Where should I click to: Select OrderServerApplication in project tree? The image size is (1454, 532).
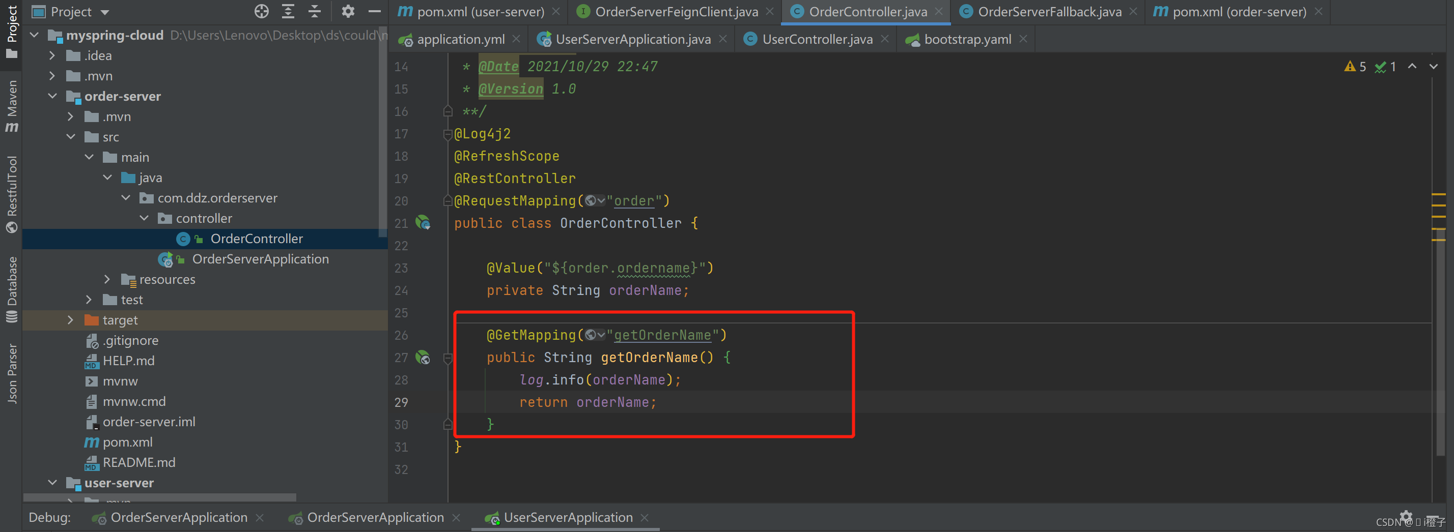(260, 259)
